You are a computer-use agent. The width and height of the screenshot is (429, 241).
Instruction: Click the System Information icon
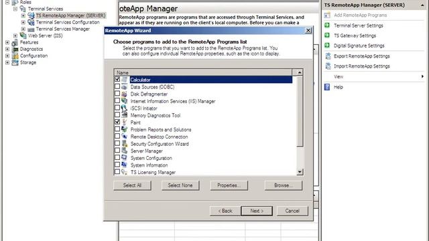click(x=125, y=165)
